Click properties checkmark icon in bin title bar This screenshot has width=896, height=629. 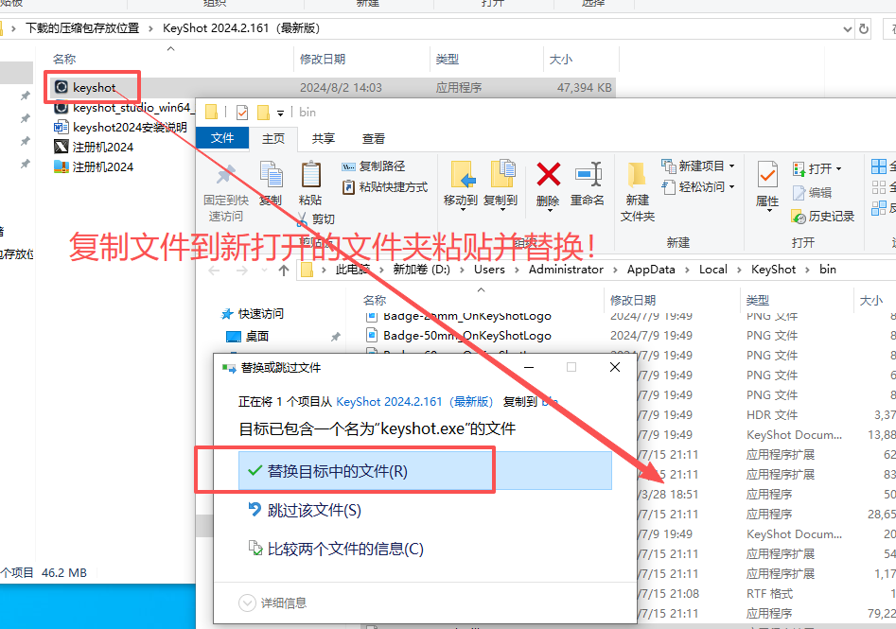coord(241,113)
